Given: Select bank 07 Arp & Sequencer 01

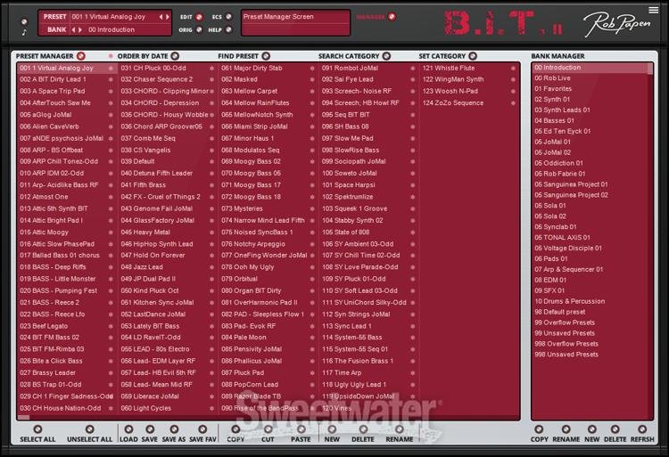Looking at the screenshot, I should (x=569, y=270).
